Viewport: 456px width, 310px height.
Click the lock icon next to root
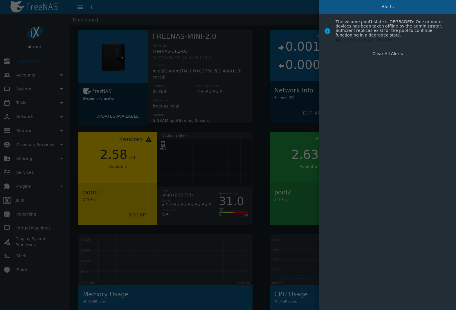pyautogui.click(x=30, y=47)
